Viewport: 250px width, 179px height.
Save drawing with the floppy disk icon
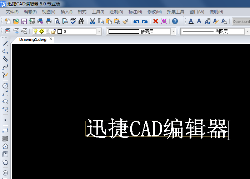point(24,21)
